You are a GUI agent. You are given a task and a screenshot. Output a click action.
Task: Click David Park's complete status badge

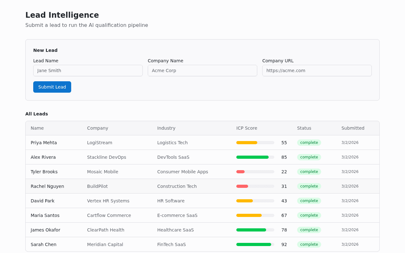pos(309,201)
